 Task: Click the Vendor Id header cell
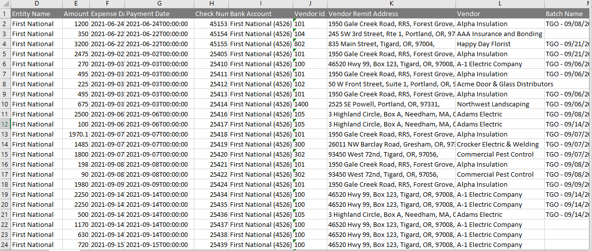[310, 14]
